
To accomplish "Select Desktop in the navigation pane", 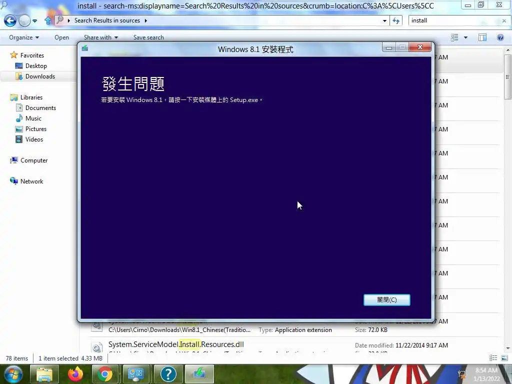I will [x=36, y=66].
